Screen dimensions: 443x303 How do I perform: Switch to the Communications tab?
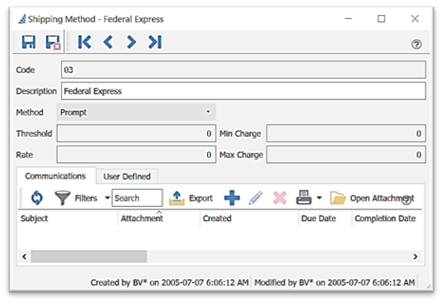pyautogui.click(x=55, y=176)
